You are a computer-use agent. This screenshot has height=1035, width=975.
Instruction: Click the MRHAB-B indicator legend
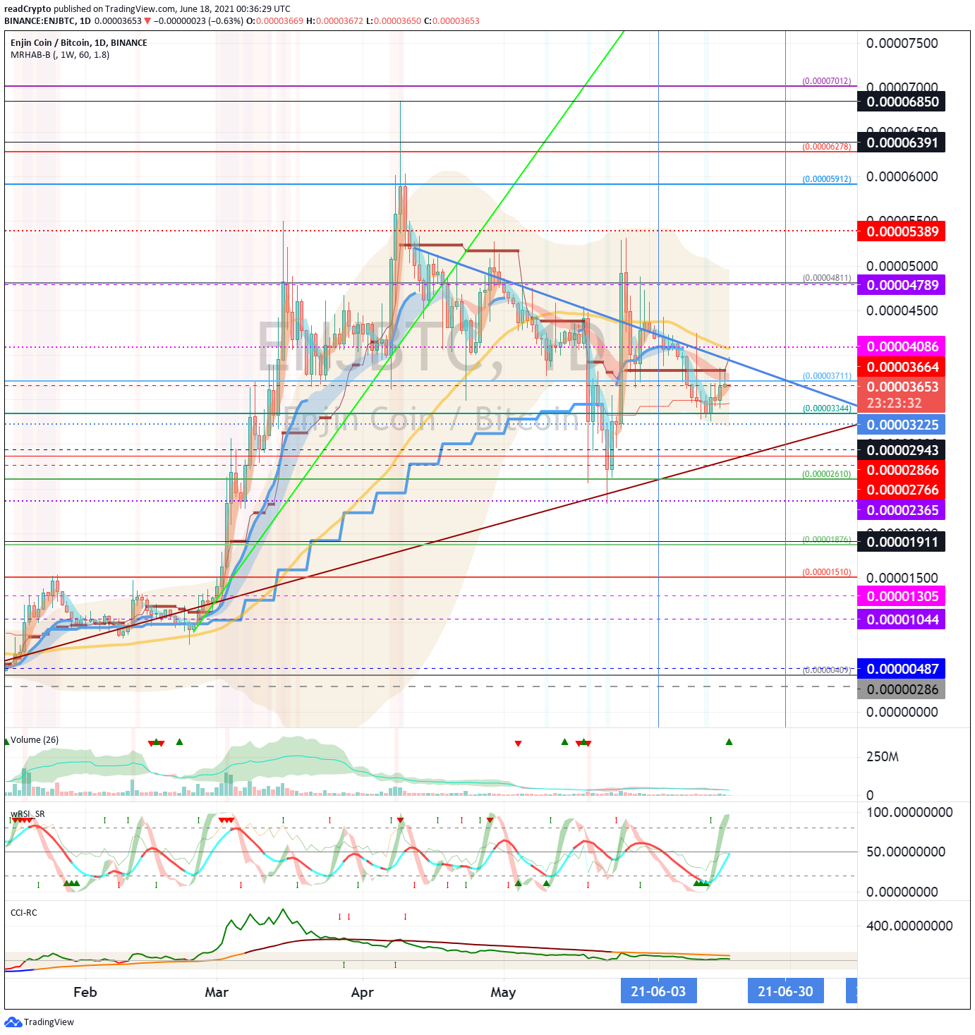60,54
